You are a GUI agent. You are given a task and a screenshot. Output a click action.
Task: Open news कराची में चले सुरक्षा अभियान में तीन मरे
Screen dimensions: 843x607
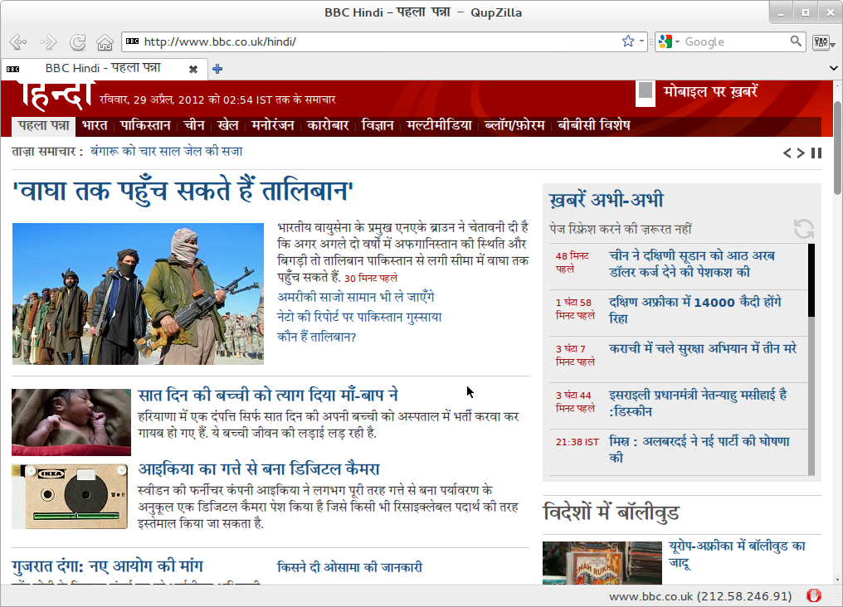pos(703,348)
